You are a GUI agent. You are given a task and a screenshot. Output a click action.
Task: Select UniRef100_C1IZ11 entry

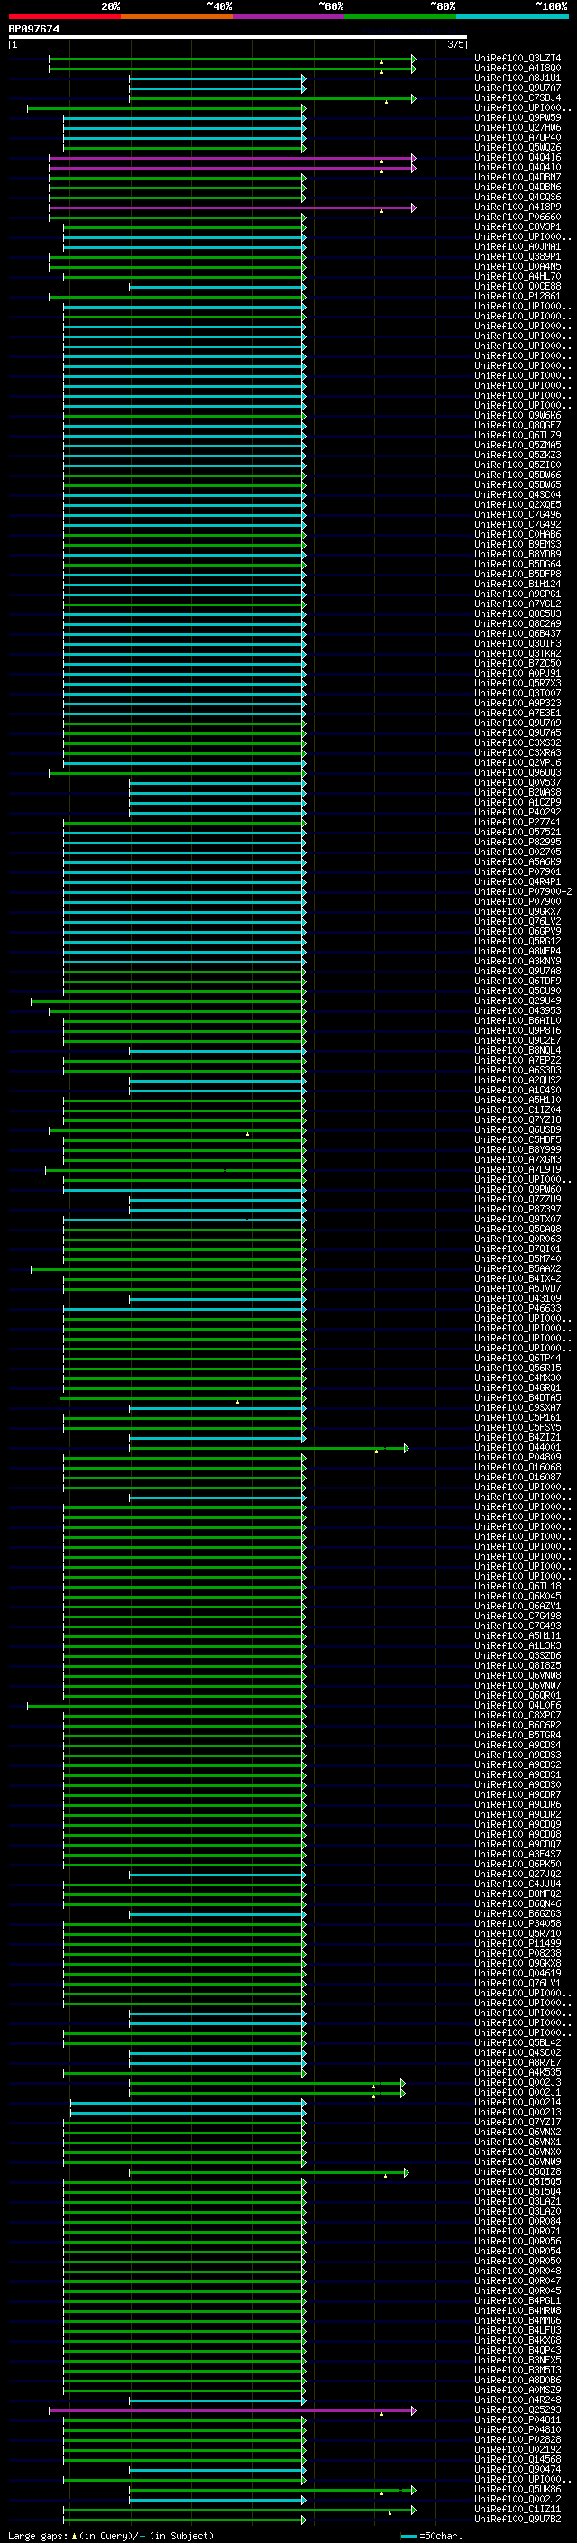pyautogui.click(x=517, y=2509)
